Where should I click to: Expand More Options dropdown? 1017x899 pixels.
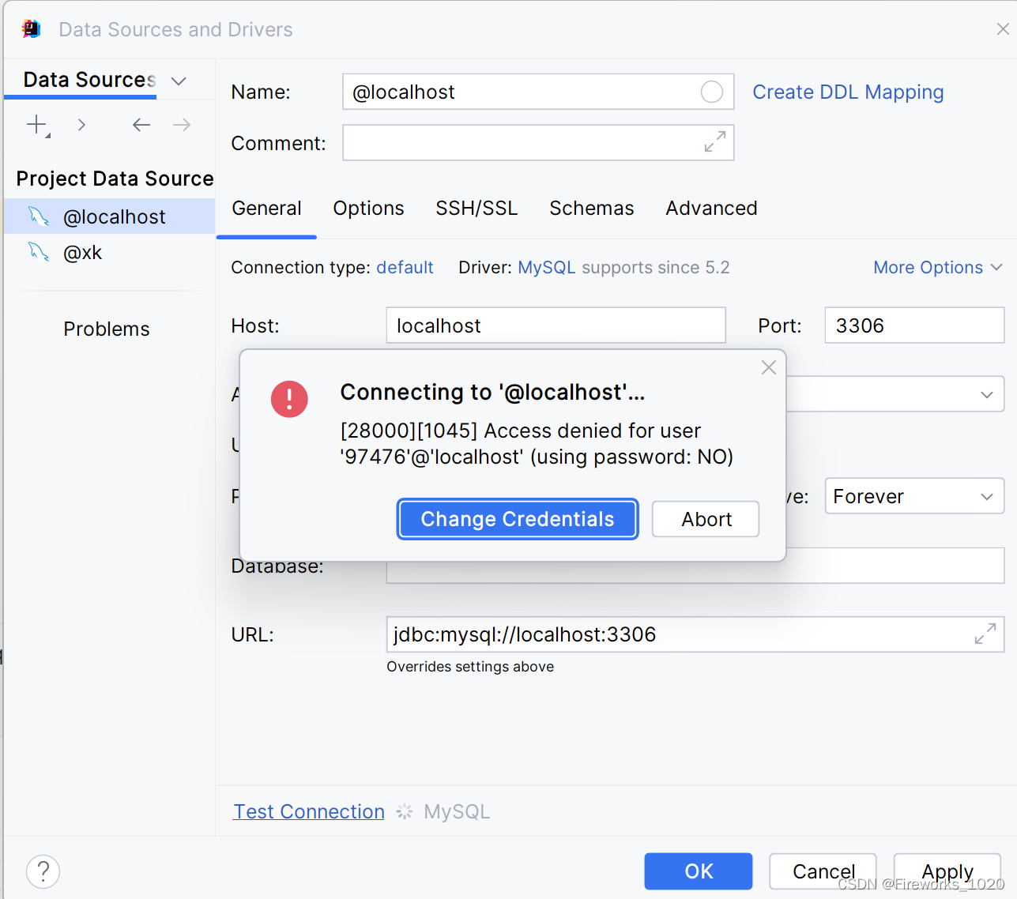pyautogui.click(x=938, y=267)
